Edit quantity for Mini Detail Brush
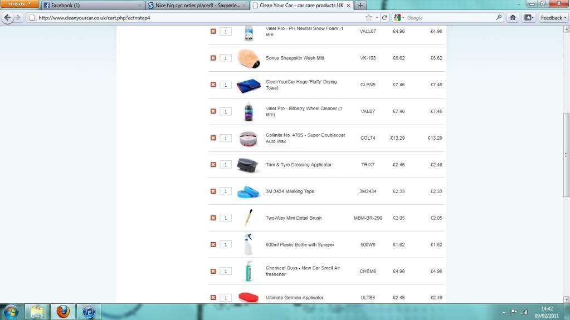The width and height of the screenshot is (570, 320). pyautogui.click(x=226, y=218)
